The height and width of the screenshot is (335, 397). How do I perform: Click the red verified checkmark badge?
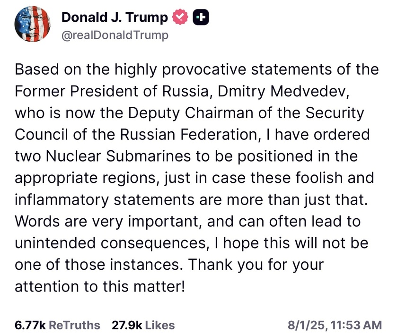[180, 17]
